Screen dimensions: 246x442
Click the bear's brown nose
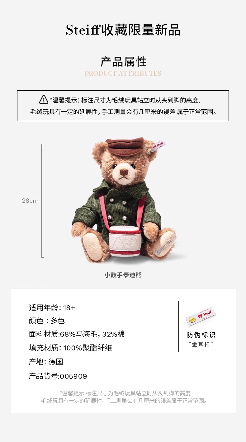[124, 172]
